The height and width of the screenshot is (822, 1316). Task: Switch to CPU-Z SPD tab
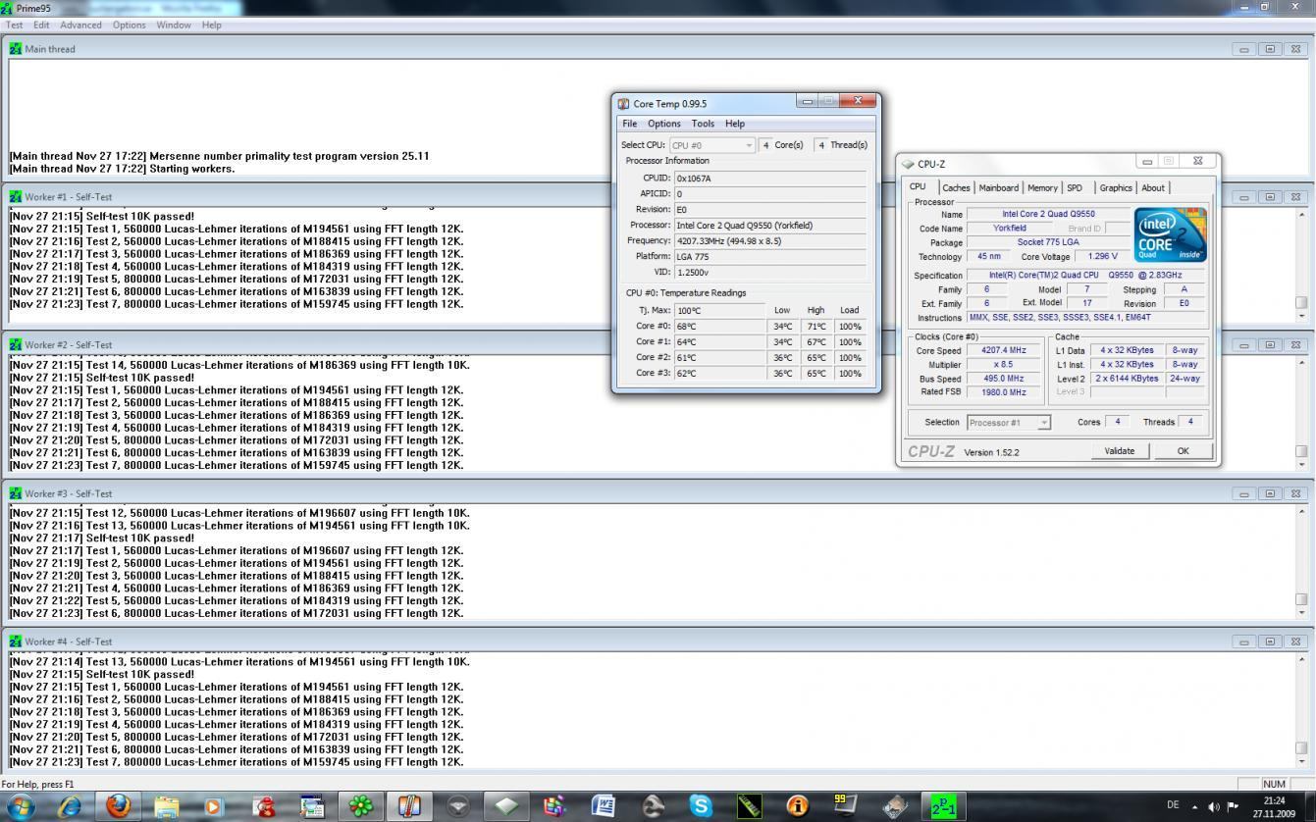coord(1075,188)
